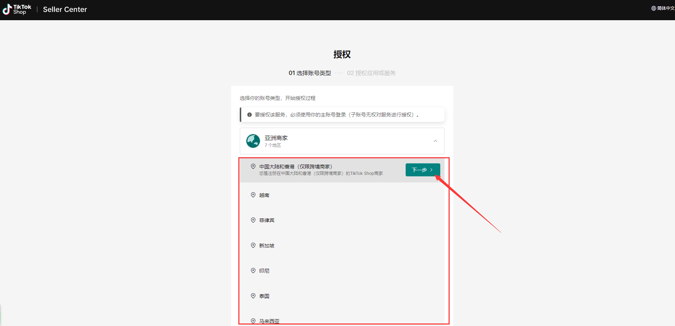The height and width of the screenshot is (326, 675).
Task: Click location pin icon beside 印尼
Action: [253, 270]
